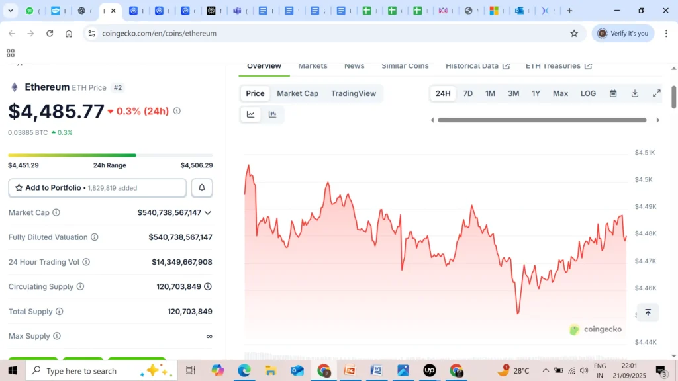Open the tab search dropdown
678x381 pixels.
click(11, 11)
